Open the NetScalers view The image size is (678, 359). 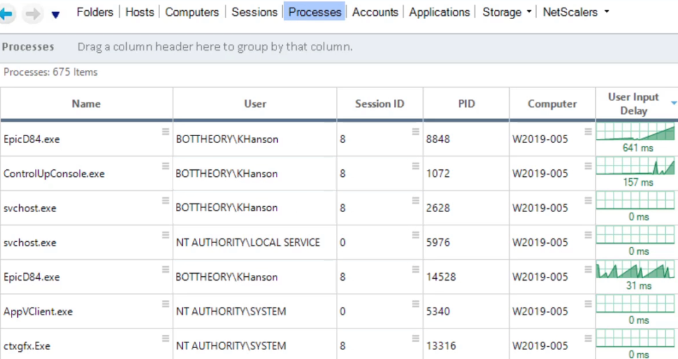click(570, 12)
